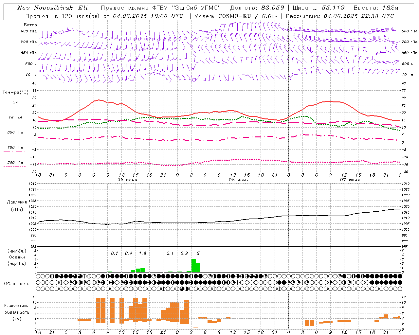This screenshot has height=335, width=419.
Task: Click the 1.6 precipitation total value
Action: pos(142,254)
